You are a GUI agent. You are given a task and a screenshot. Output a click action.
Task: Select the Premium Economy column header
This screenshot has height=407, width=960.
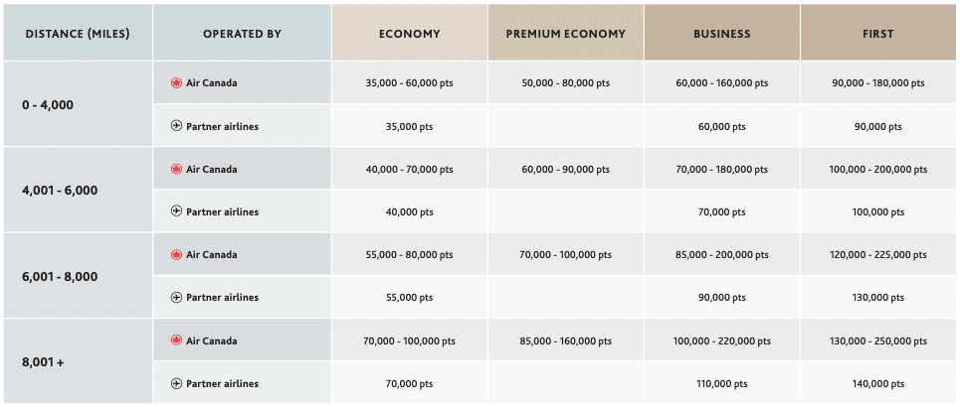pyautogui.click(x=565, y=34)
